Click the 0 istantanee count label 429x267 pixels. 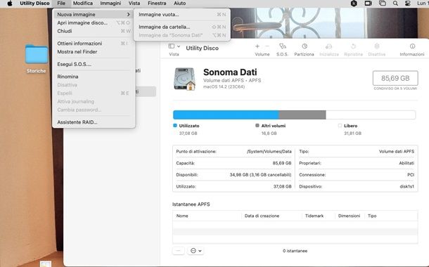295,251
